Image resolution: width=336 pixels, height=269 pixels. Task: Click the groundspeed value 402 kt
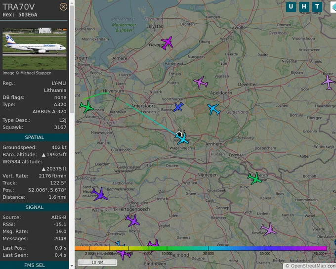coord(59,147)
